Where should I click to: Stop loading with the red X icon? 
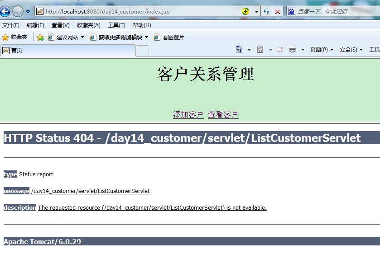(x=278, y=12)
